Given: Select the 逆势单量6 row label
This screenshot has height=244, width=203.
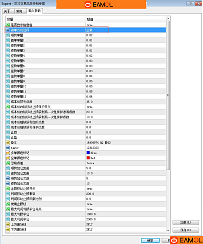Looking at the screenshot, I should 18,66.
